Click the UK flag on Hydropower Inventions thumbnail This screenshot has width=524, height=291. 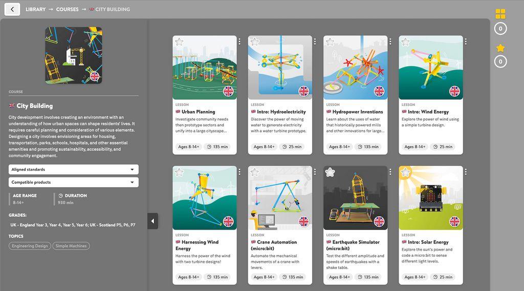point(379,91)
